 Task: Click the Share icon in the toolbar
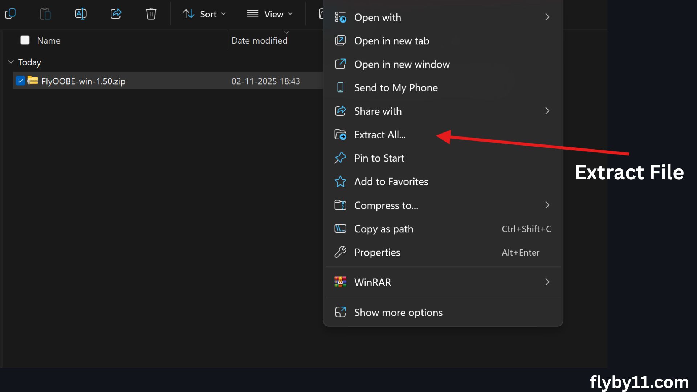[116, 14]
